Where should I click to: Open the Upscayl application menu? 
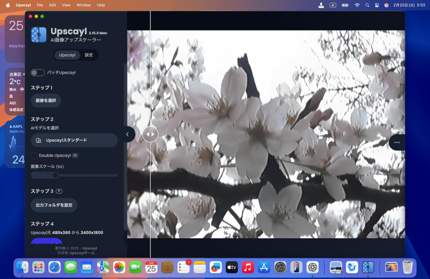click(23, 5)
